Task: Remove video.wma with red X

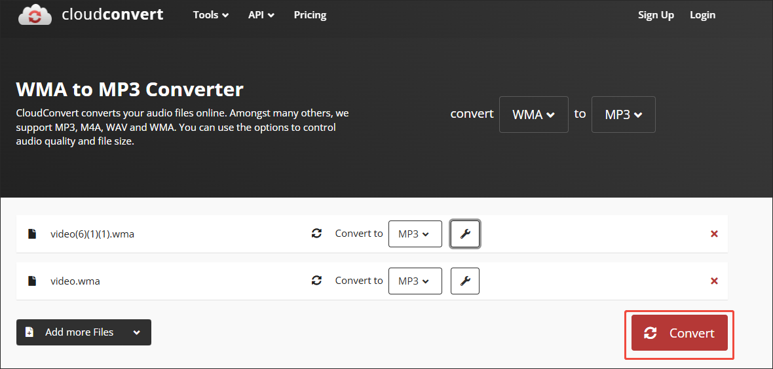Action: tap(714, 281)
